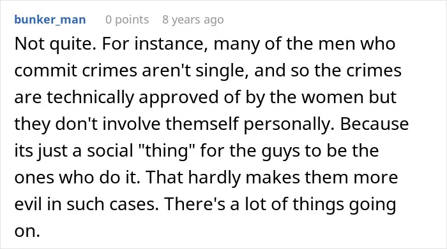The height and width of the screenshot is (249, 447).
Task: Open the bunker_man user profile link
Action: [50, 20]
